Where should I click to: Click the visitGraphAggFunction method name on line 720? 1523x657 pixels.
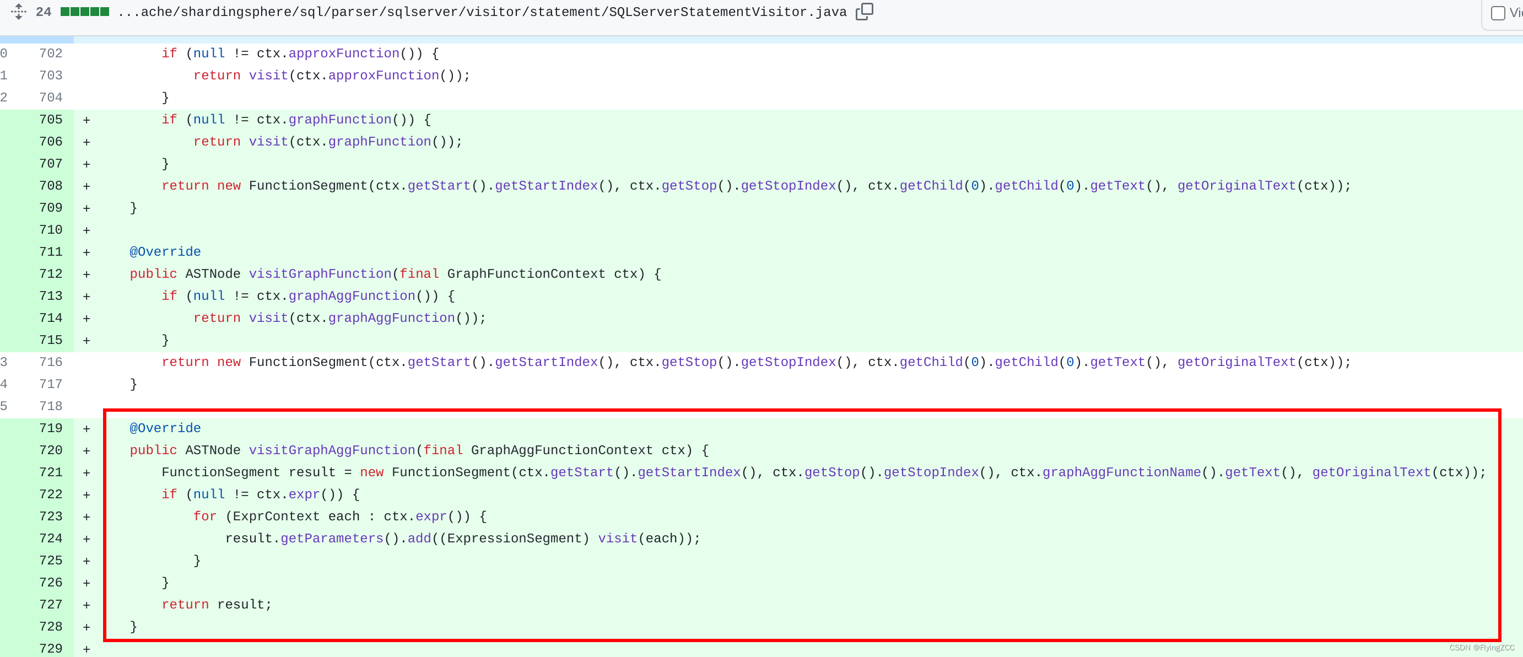coord(332,450)
